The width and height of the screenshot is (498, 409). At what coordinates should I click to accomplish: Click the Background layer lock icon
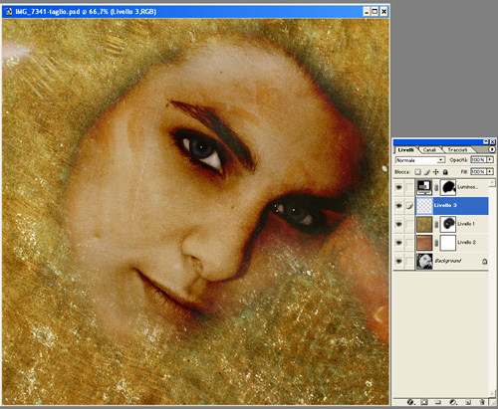(x=484, y=262)
